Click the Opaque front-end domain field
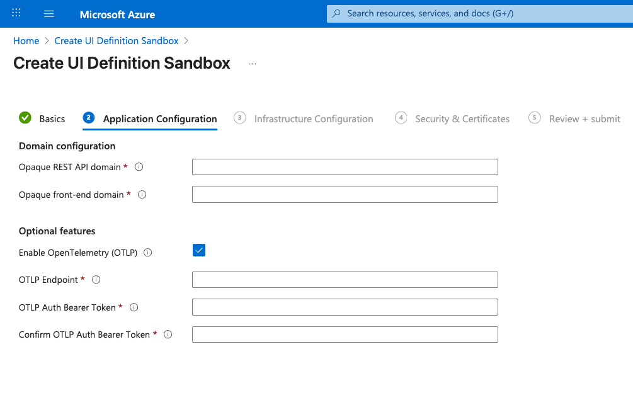Viewport: 633px width, 395px height. 345,194
